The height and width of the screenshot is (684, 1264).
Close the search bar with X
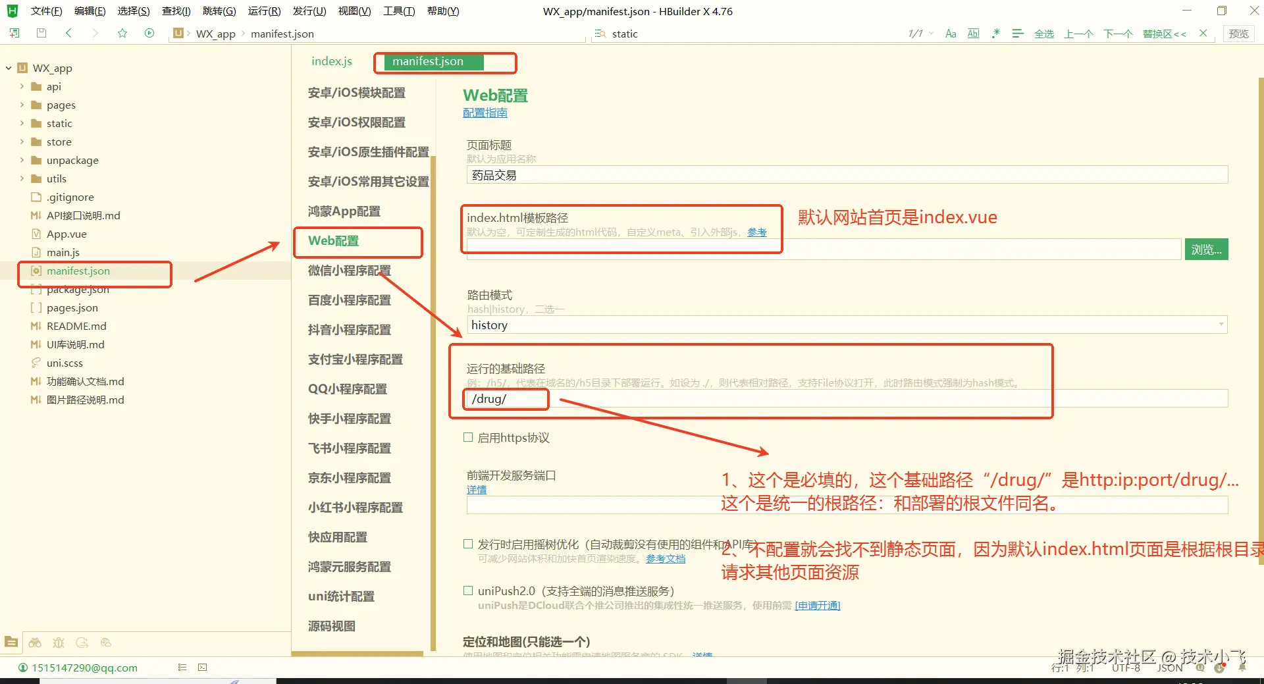pos(1203,34)
